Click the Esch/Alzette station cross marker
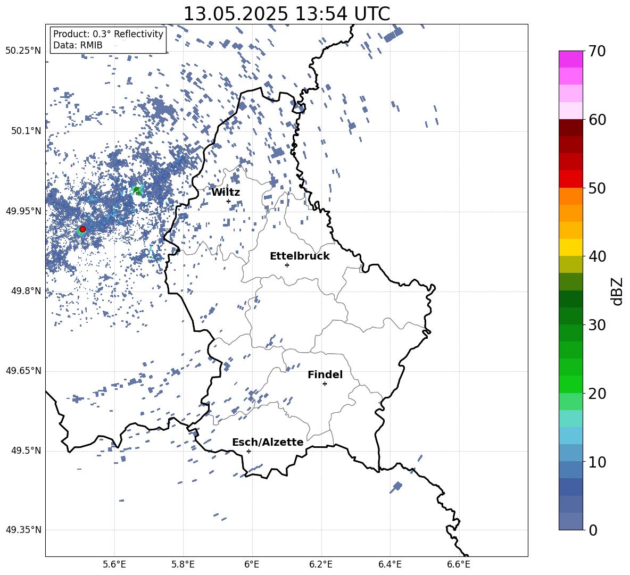The image size is (630, 575). pos(248,451)
